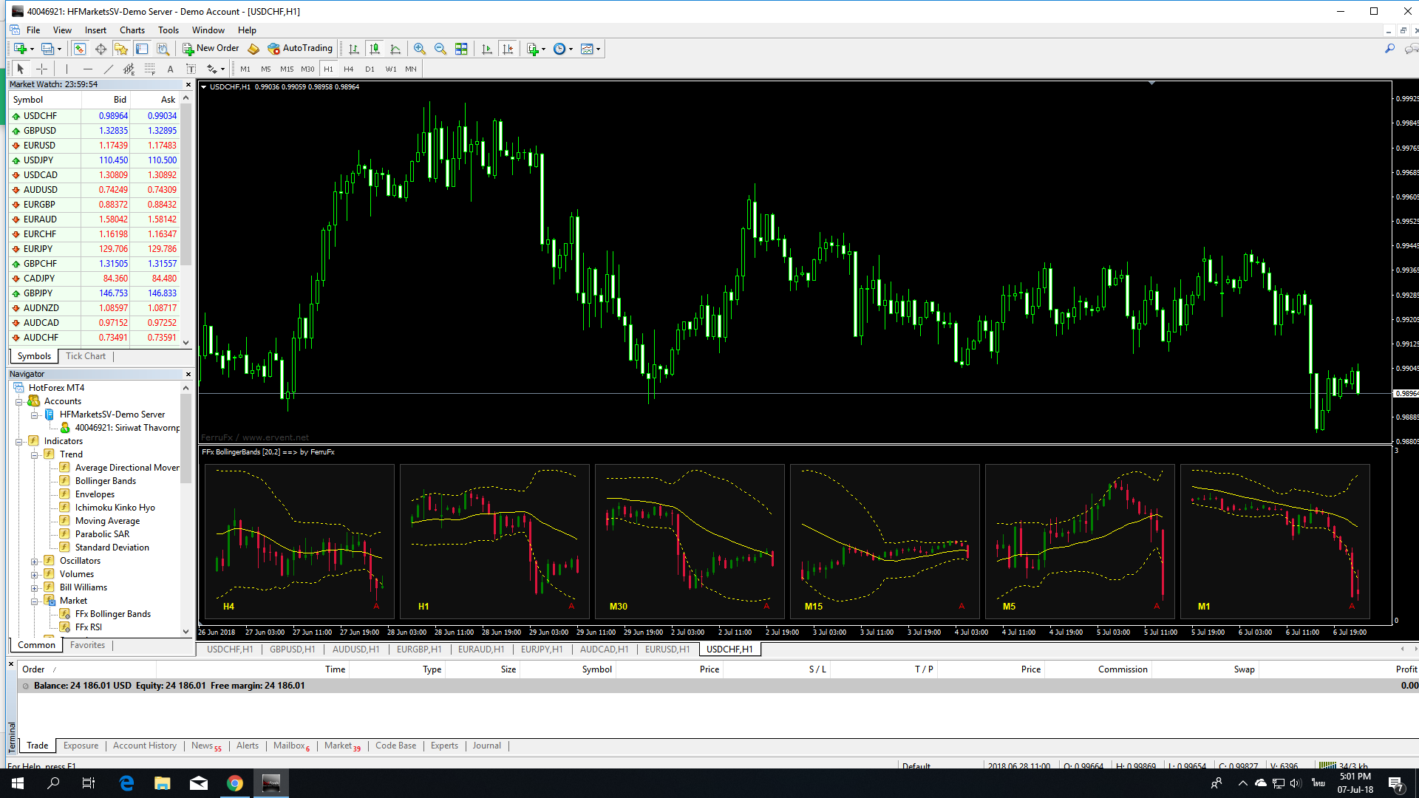The width and height of the screenshot is (1419, 798).
Task: Open Chrome from the Windows taskbar
Action: click(x=235, y=783)
